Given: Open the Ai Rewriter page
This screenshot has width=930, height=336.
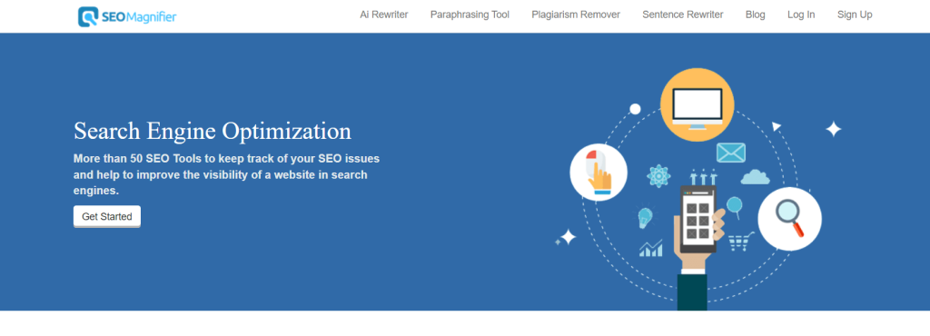Looking at the screenshot, I should [x=384, y=15].
